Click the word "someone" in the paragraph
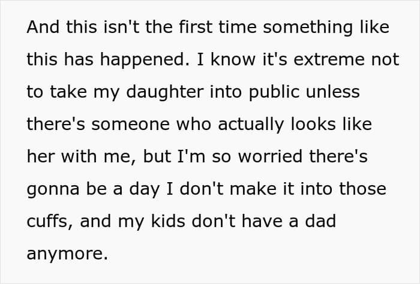Viewport: 420px width, 284px height. point(130,125)
